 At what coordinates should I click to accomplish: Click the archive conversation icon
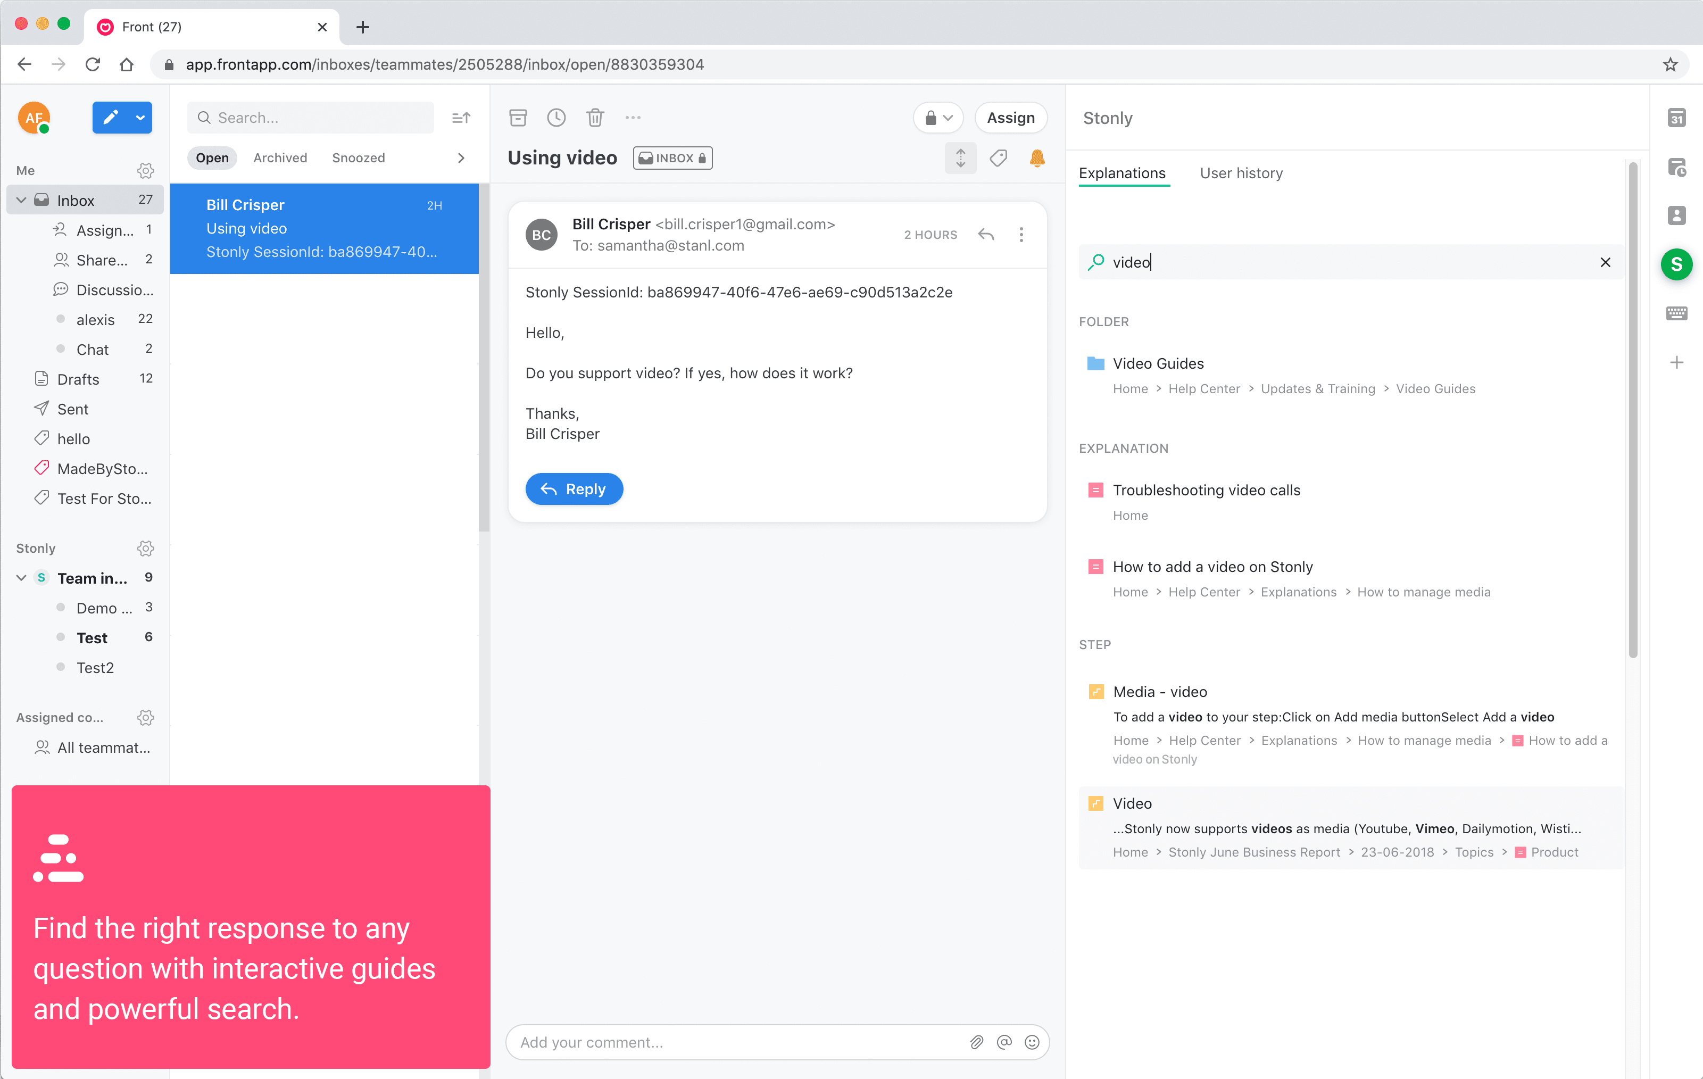coord(518,118)
